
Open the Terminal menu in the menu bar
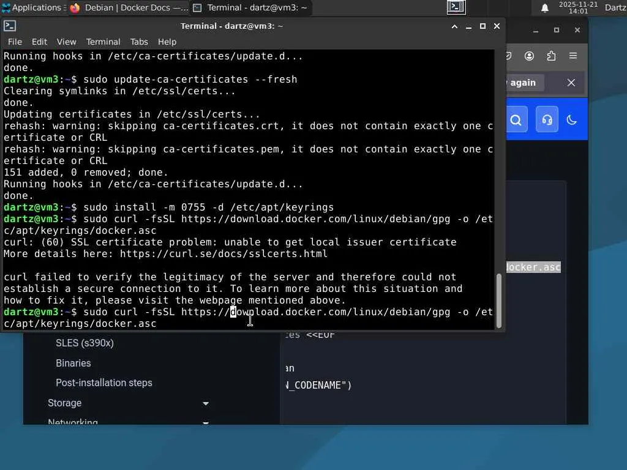pyautogui.click(x=103, y=42)
